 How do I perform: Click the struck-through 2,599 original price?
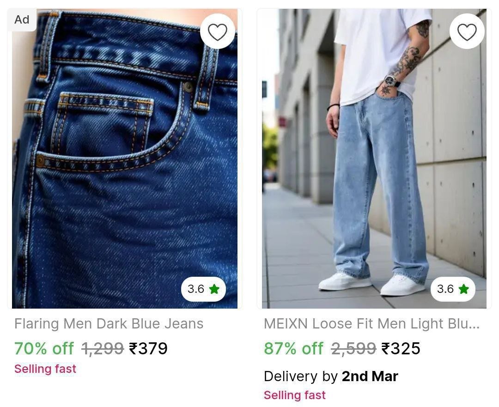click(x=353, y=348)
